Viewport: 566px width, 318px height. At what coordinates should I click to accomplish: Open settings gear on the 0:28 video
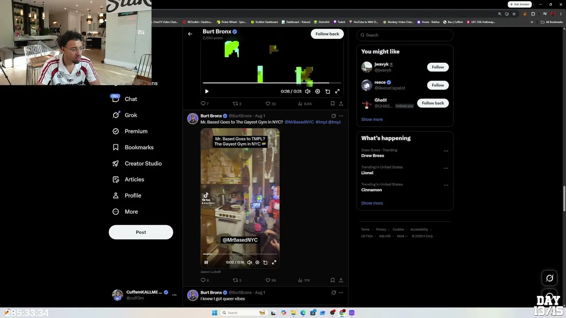[317, 91]
